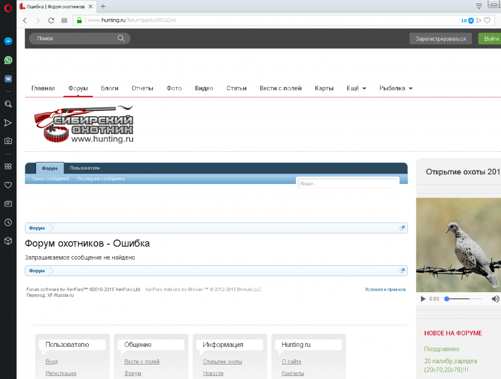
Task: Open the tab list menu icon
Action: [479, 7]
